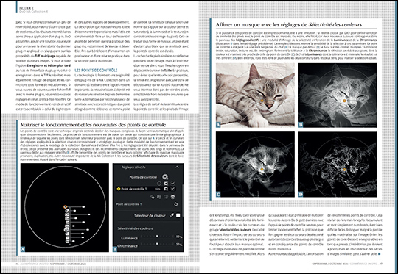
Task: Click the title Maîtriser le fonctionnement et les nouveautés
Action: (93, 125)
